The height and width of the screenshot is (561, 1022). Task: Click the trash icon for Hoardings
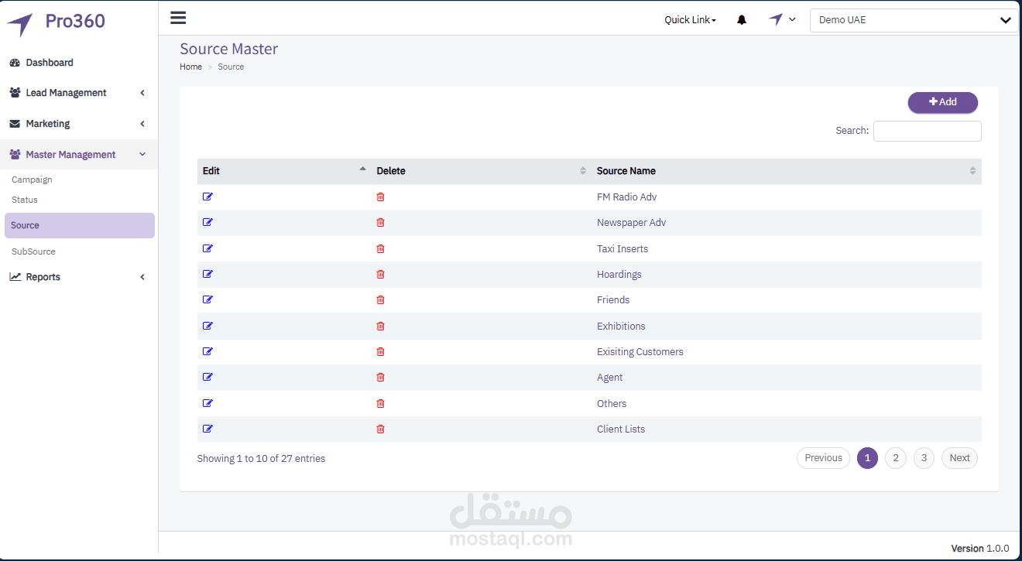380,274
